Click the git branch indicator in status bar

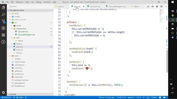pos(6,97)
